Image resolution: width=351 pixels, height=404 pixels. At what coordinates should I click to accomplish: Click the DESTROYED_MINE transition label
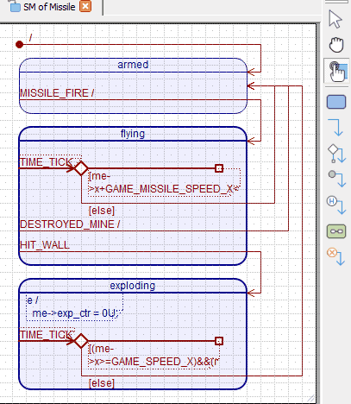pos(70,224)
